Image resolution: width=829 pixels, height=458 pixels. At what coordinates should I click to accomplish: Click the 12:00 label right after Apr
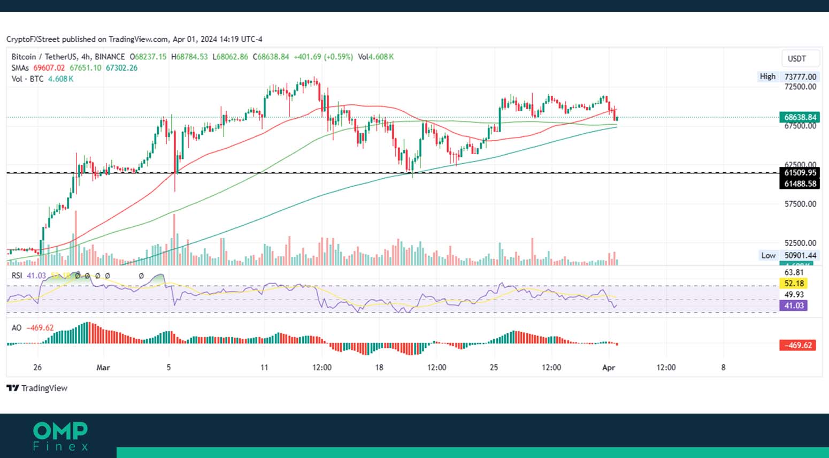[666, 368]
